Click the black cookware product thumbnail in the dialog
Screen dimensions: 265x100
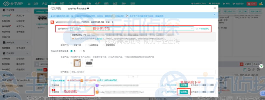tap(89, 63)
